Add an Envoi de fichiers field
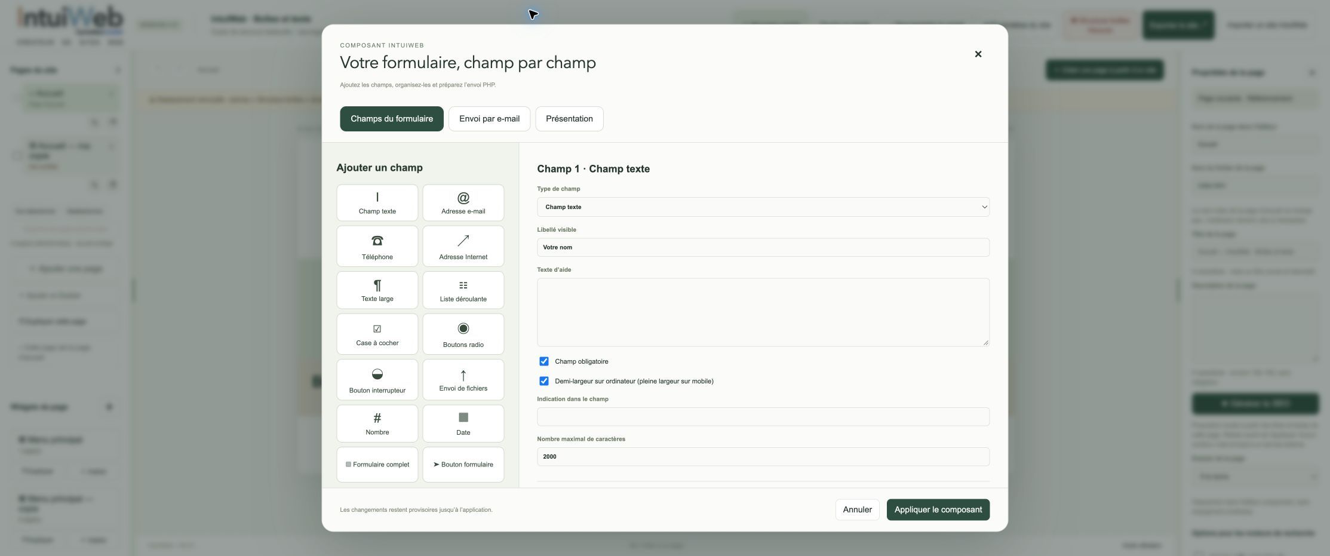The width and height of the screenshot is (1330, 556). click(x=463, y=380)
